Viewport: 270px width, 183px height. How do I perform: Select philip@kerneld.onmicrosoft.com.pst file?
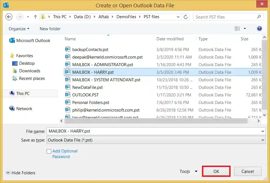point(106,110)
